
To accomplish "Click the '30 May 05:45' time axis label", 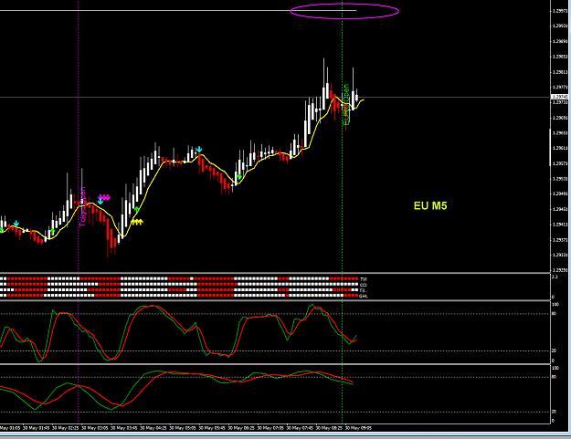I will pyautogui.click(x=212, y=428).
